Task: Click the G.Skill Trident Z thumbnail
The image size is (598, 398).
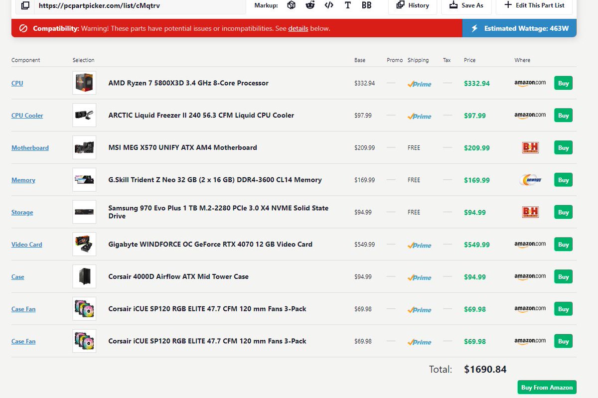Action: coord(84,180)
